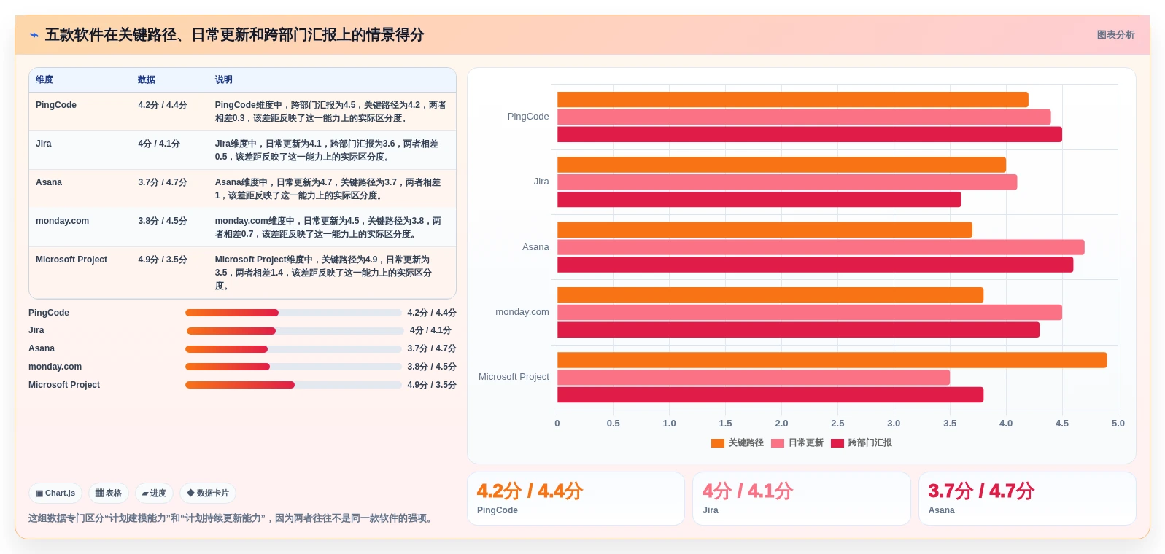Click the Jira 关键路径 orange bar in chart
The height and width of the screenshot is (554, 1165).
coord(781,165)
